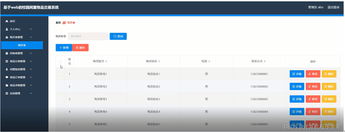The image size is (345, 132).
Task: Expand 商品求购管理 menu chevron
Action: pyautogui.click(x=31, y=85)
